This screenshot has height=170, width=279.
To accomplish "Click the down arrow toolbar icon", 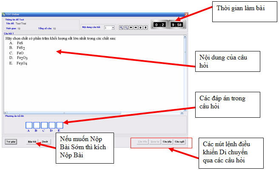I will [x=145, y=28].
